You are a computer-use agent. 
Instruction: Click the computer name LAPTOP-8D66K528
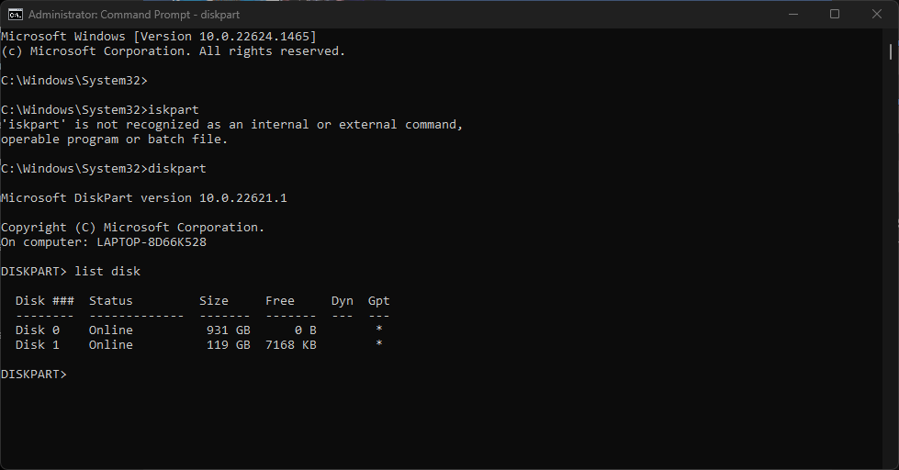(x=152, y=241)
